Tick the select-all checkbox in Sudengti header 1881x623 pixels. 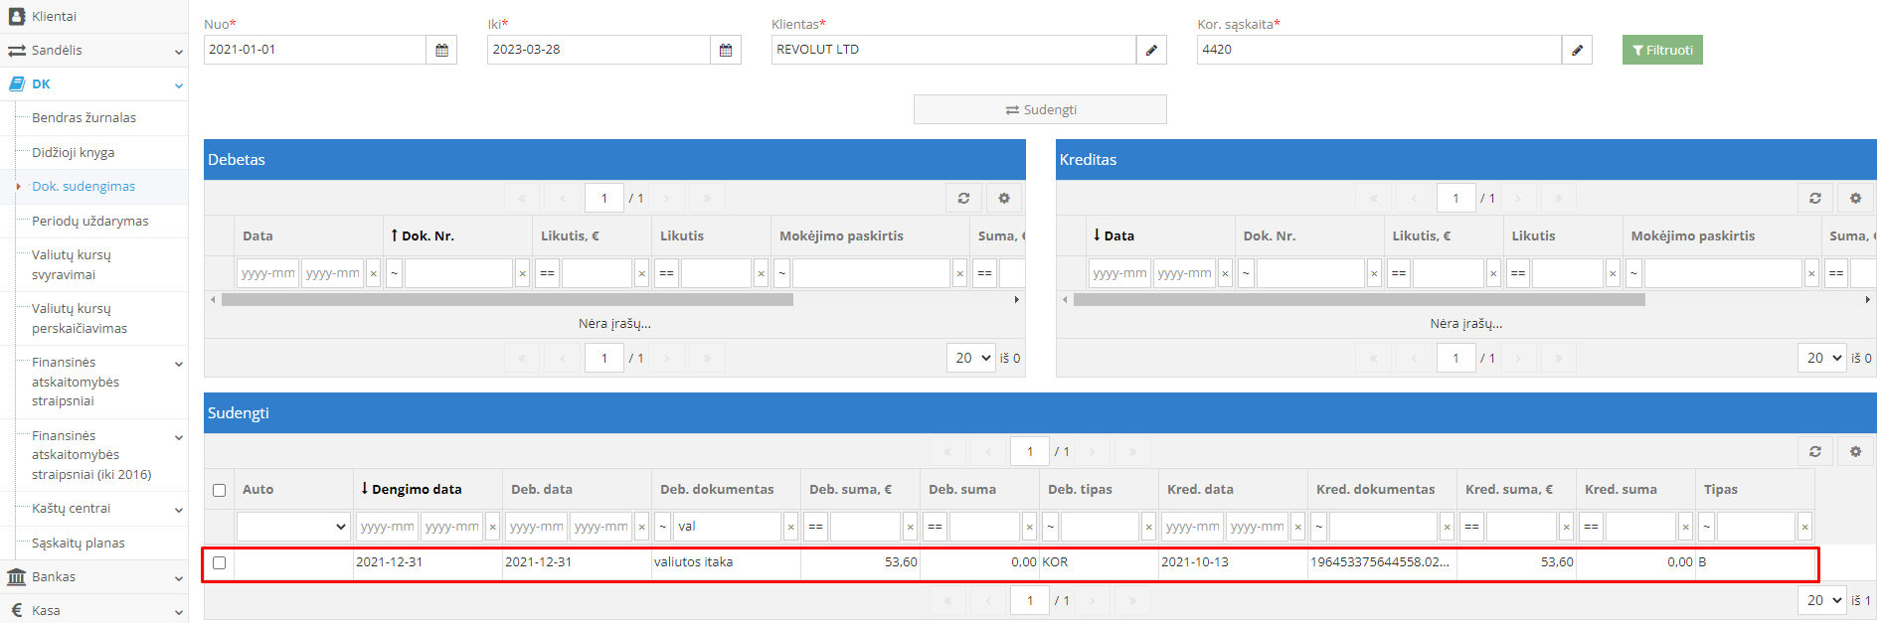pyautogui.click(x=220, y=490)
